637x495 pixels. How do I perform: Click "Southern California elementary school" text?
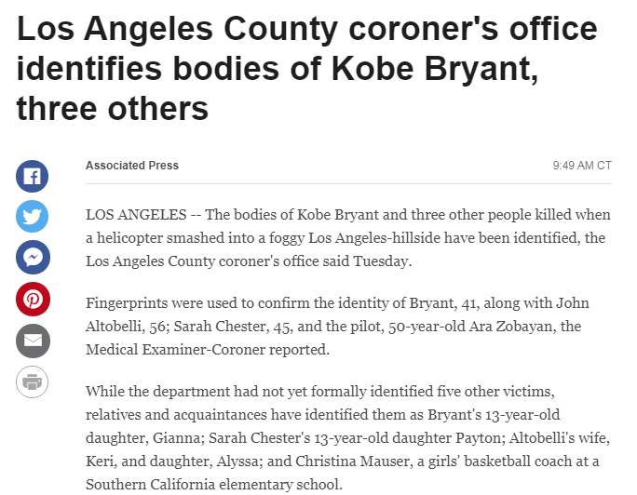pos(213,485)
